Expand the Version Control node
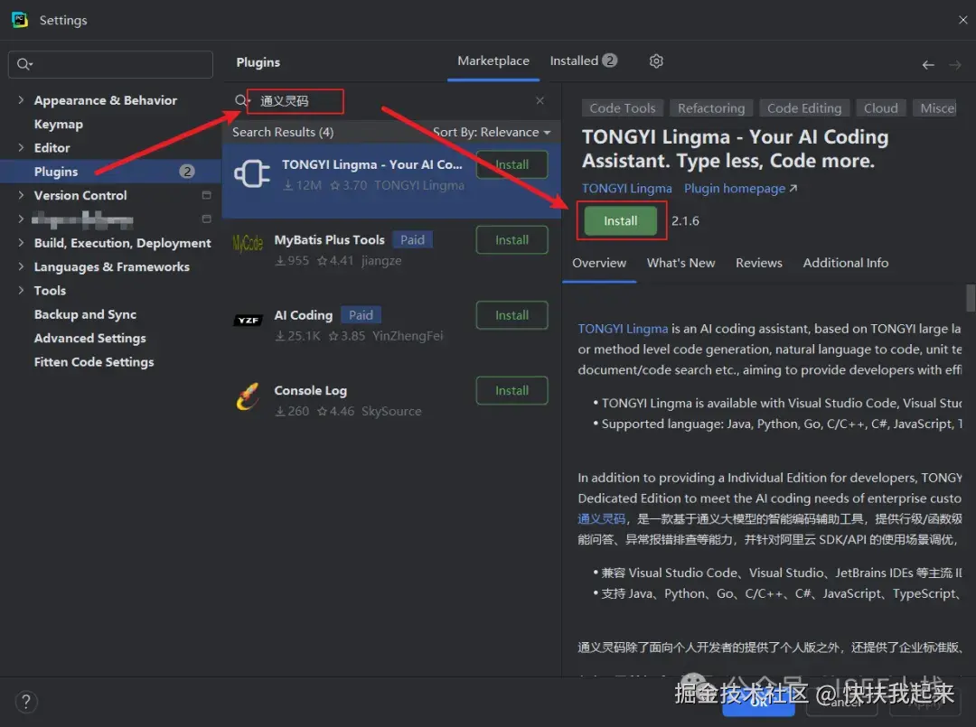 click(x=21, y=195)
